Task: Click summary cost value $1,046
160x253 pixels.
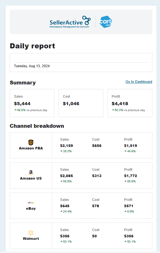Action: (x=71, y=104)
